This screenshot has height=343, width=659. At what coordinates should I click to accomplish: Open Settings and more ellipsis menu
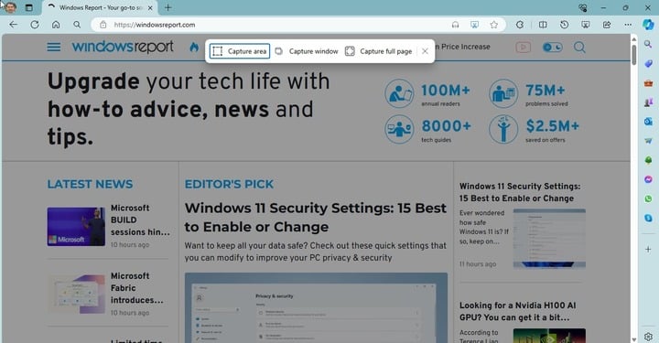click(x=628, y=25)
